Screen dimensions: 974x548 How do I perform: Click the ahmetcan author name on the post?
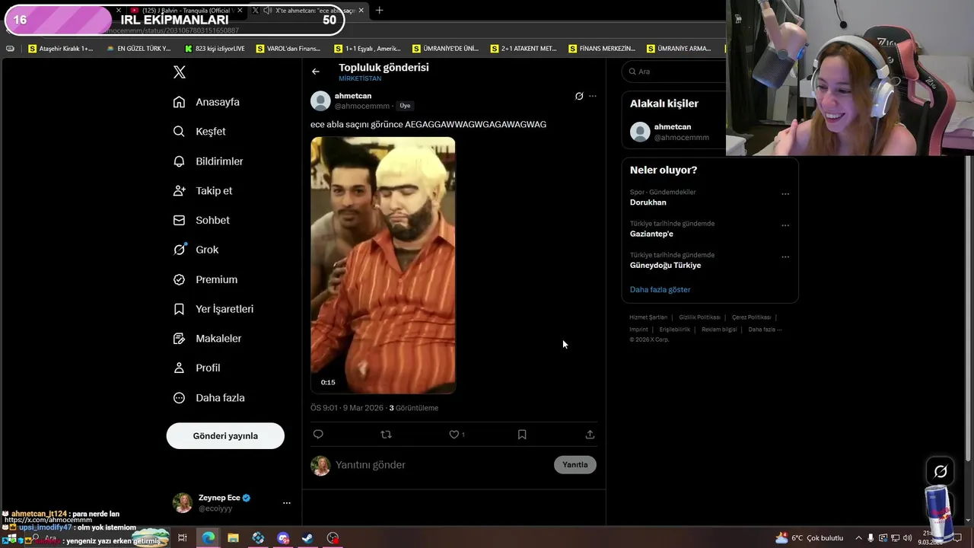pos(353,96)
